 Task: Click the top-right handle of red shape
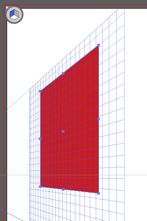(99, 45)
